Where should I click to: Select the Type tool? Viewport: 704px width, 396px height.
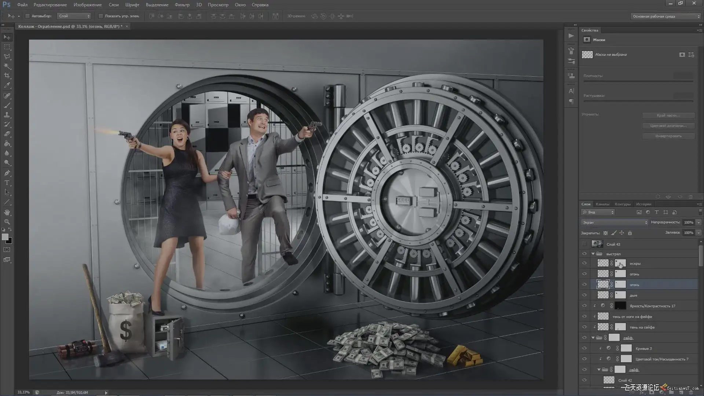7,183
